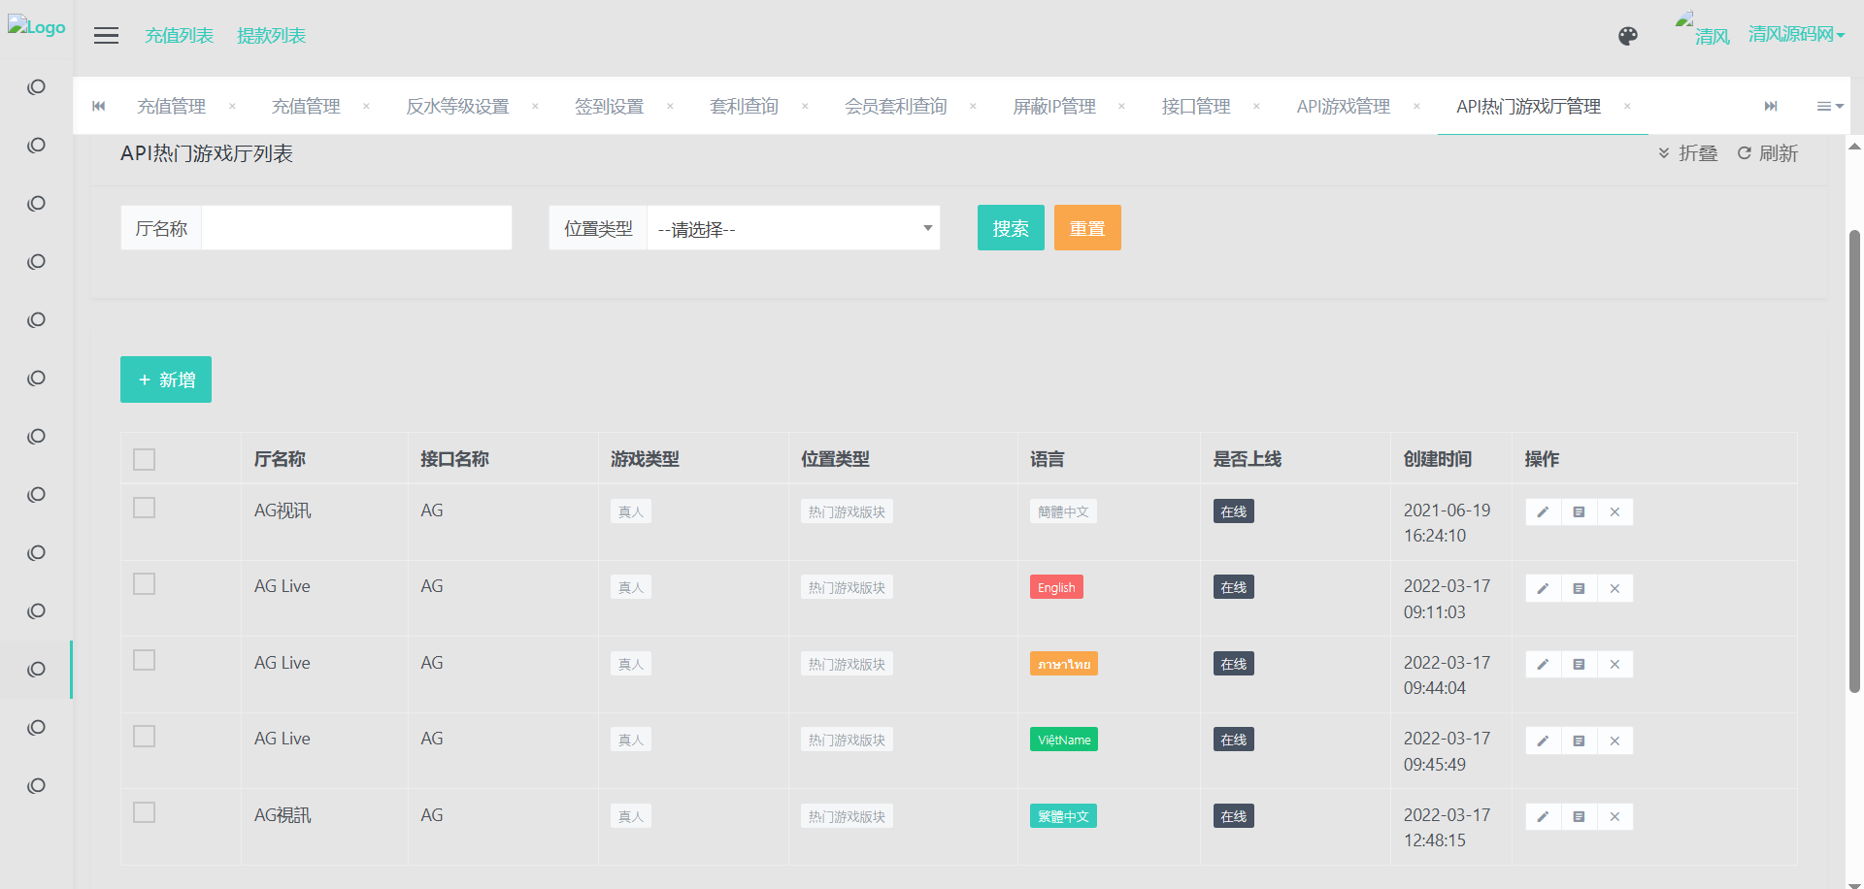Open the 提款列表 link

271,36
